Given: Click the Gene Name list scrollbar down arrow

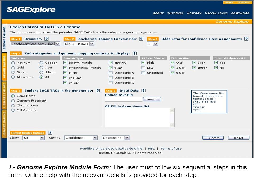Looking at the screenshot, I should 172,125.
